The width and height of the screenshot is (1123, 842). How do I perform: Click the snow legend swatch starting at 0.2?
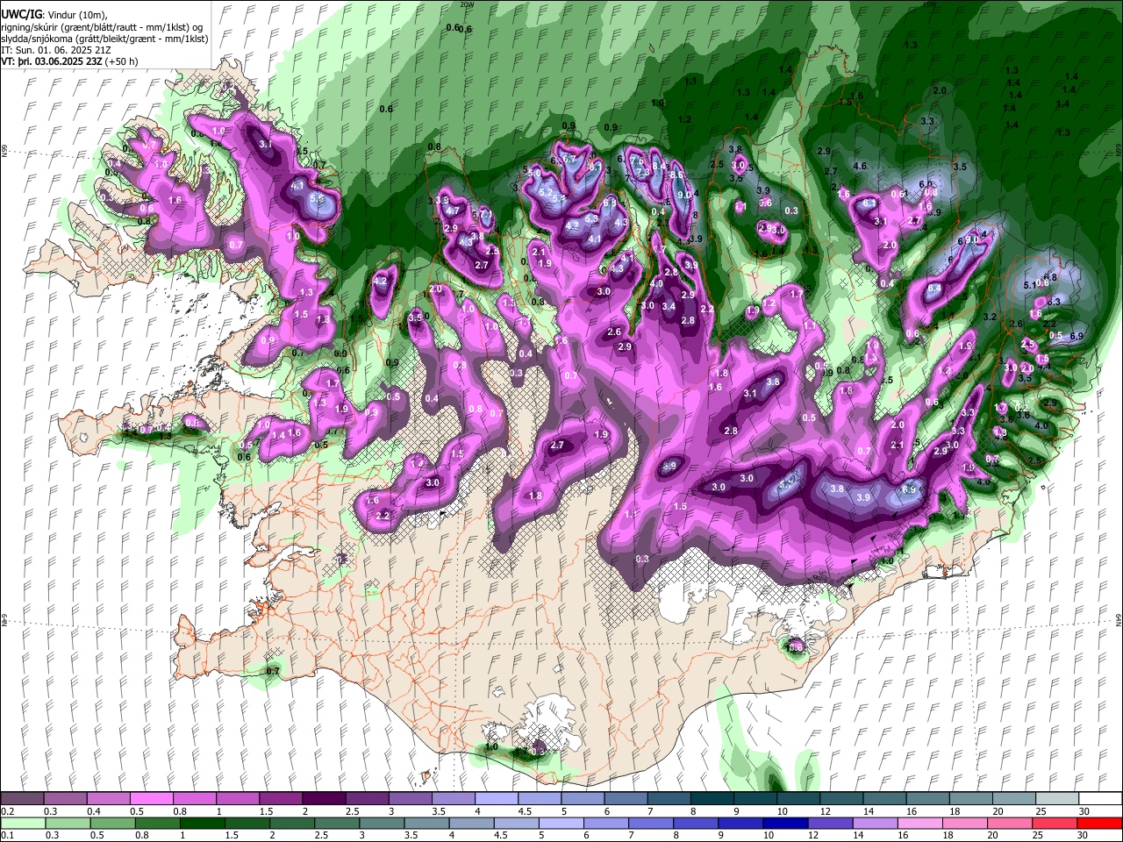click(x=22, y=798)
